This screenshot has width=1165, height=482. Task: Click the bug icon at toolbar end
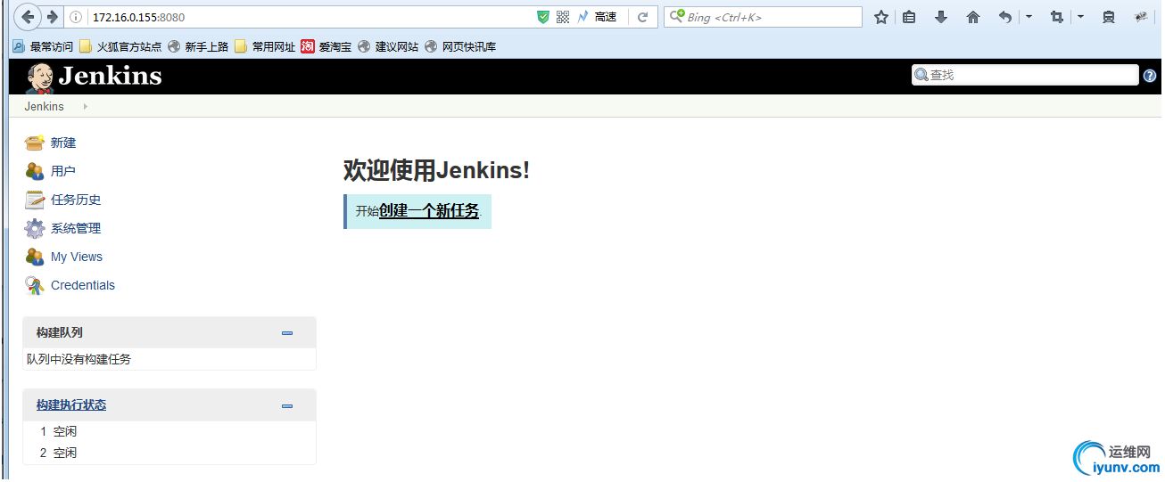(x=1141, y=17)
